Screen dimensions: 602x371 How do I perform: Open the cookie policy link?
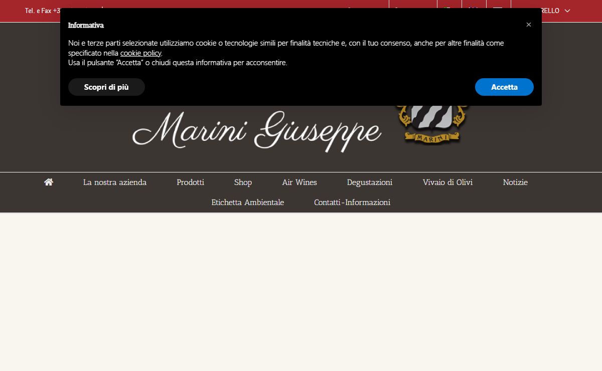coord(140,53)
